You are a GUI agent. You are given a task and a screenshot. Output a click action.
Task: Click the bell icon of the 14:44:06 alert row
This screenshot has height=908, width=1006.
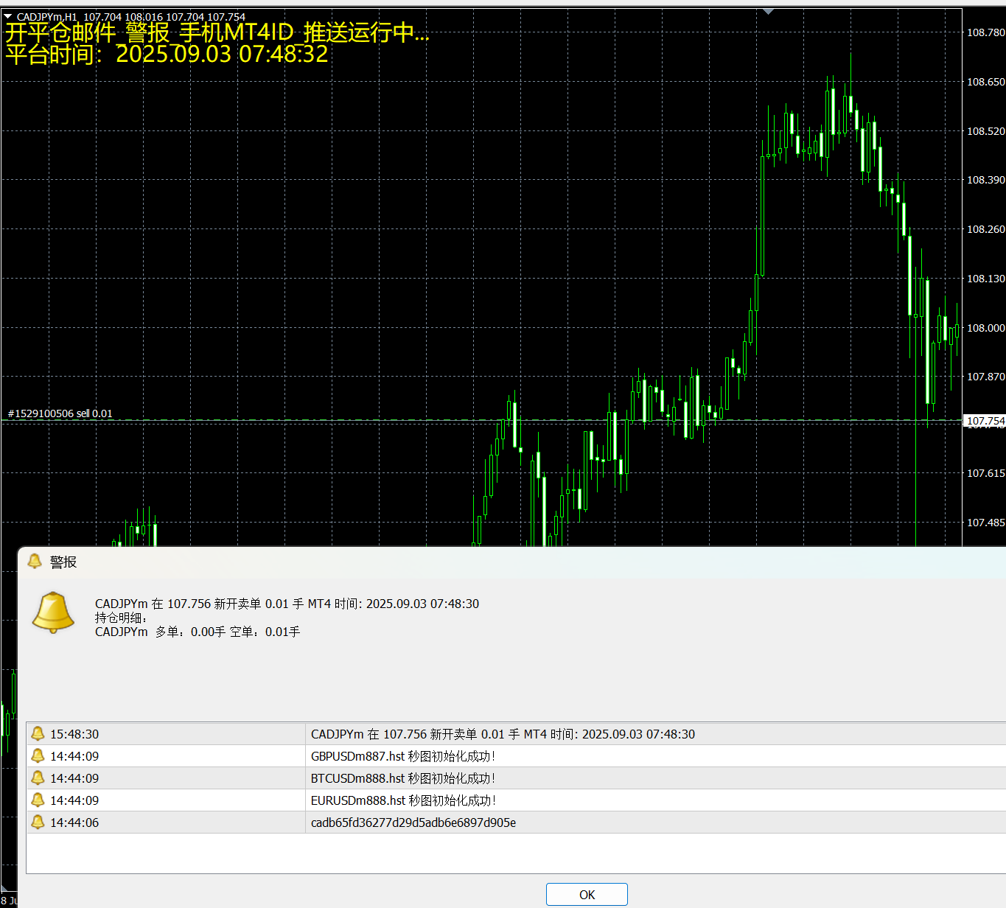point(38,822)
